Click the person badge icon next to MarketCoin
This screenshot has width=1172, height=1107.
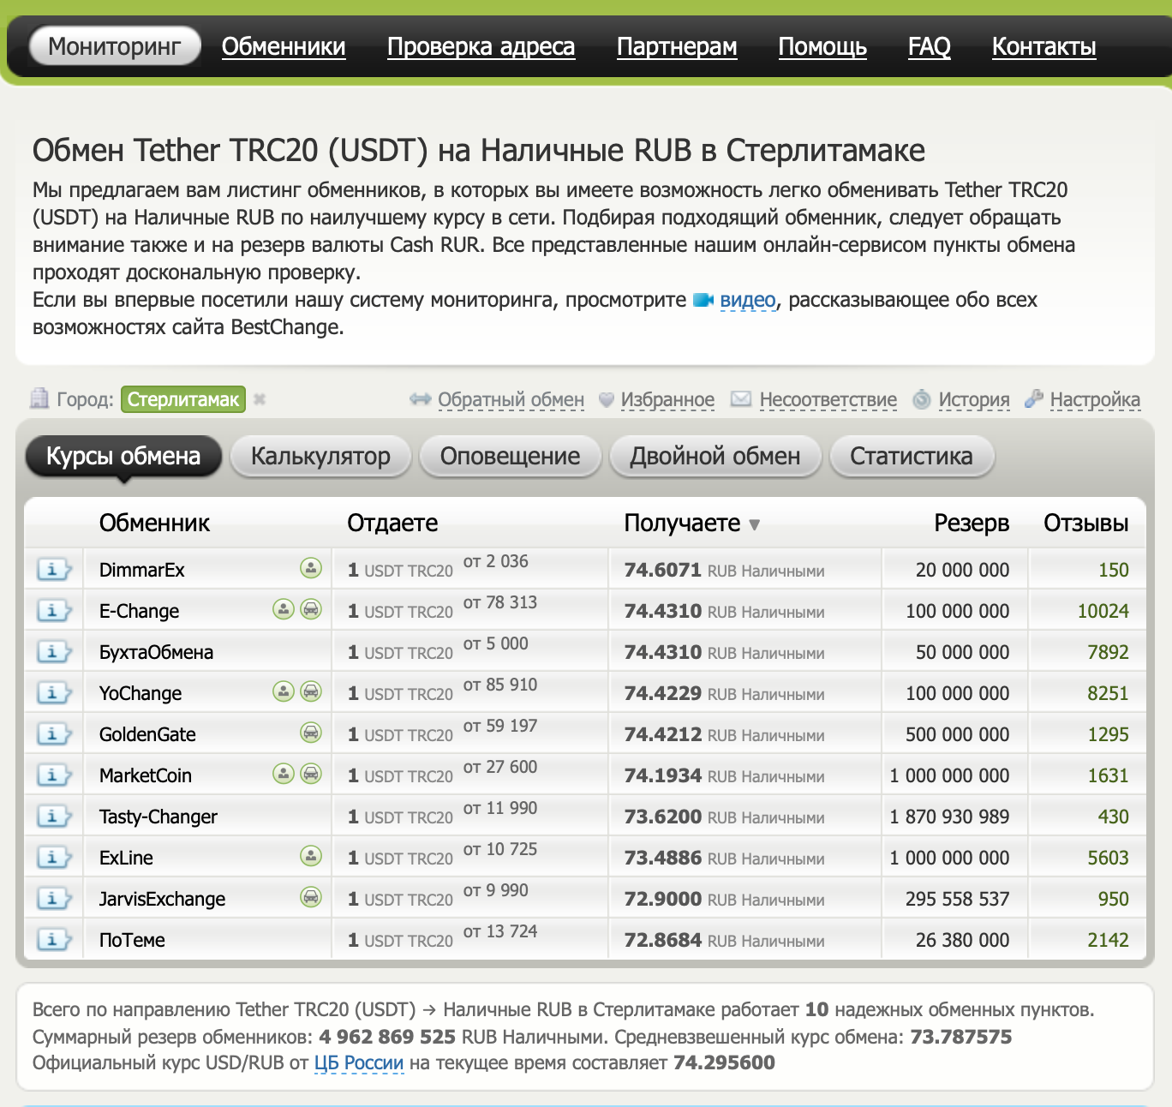[284, 773]
